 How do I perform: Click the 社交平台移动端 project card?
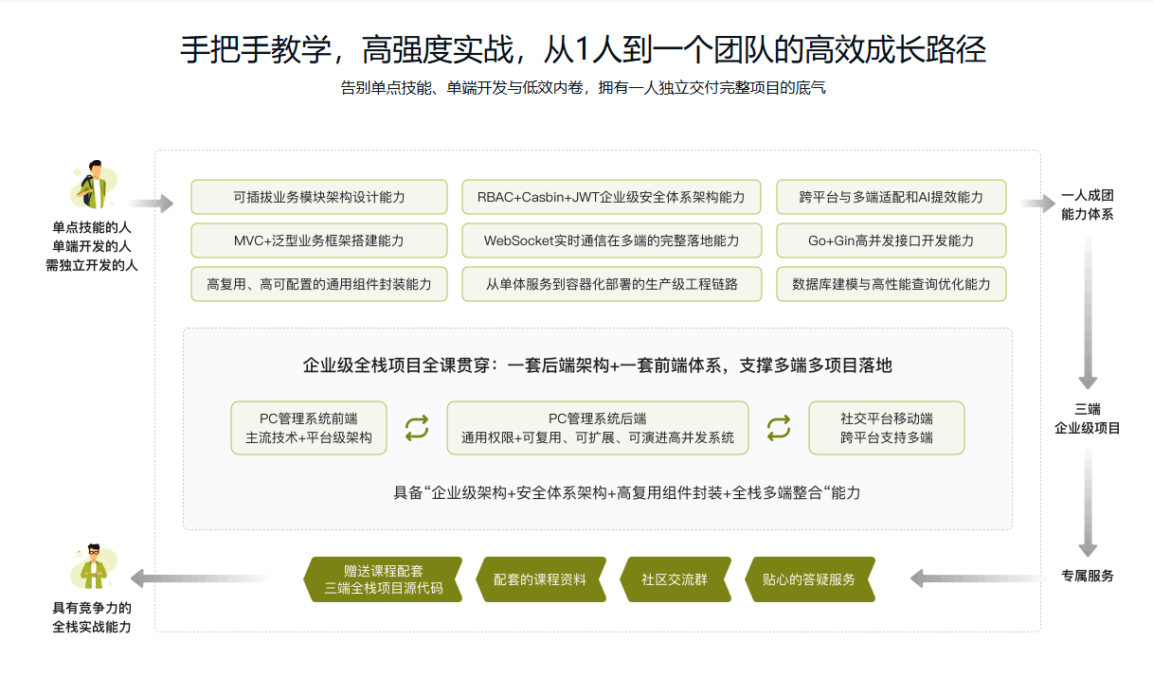point(886,428)
